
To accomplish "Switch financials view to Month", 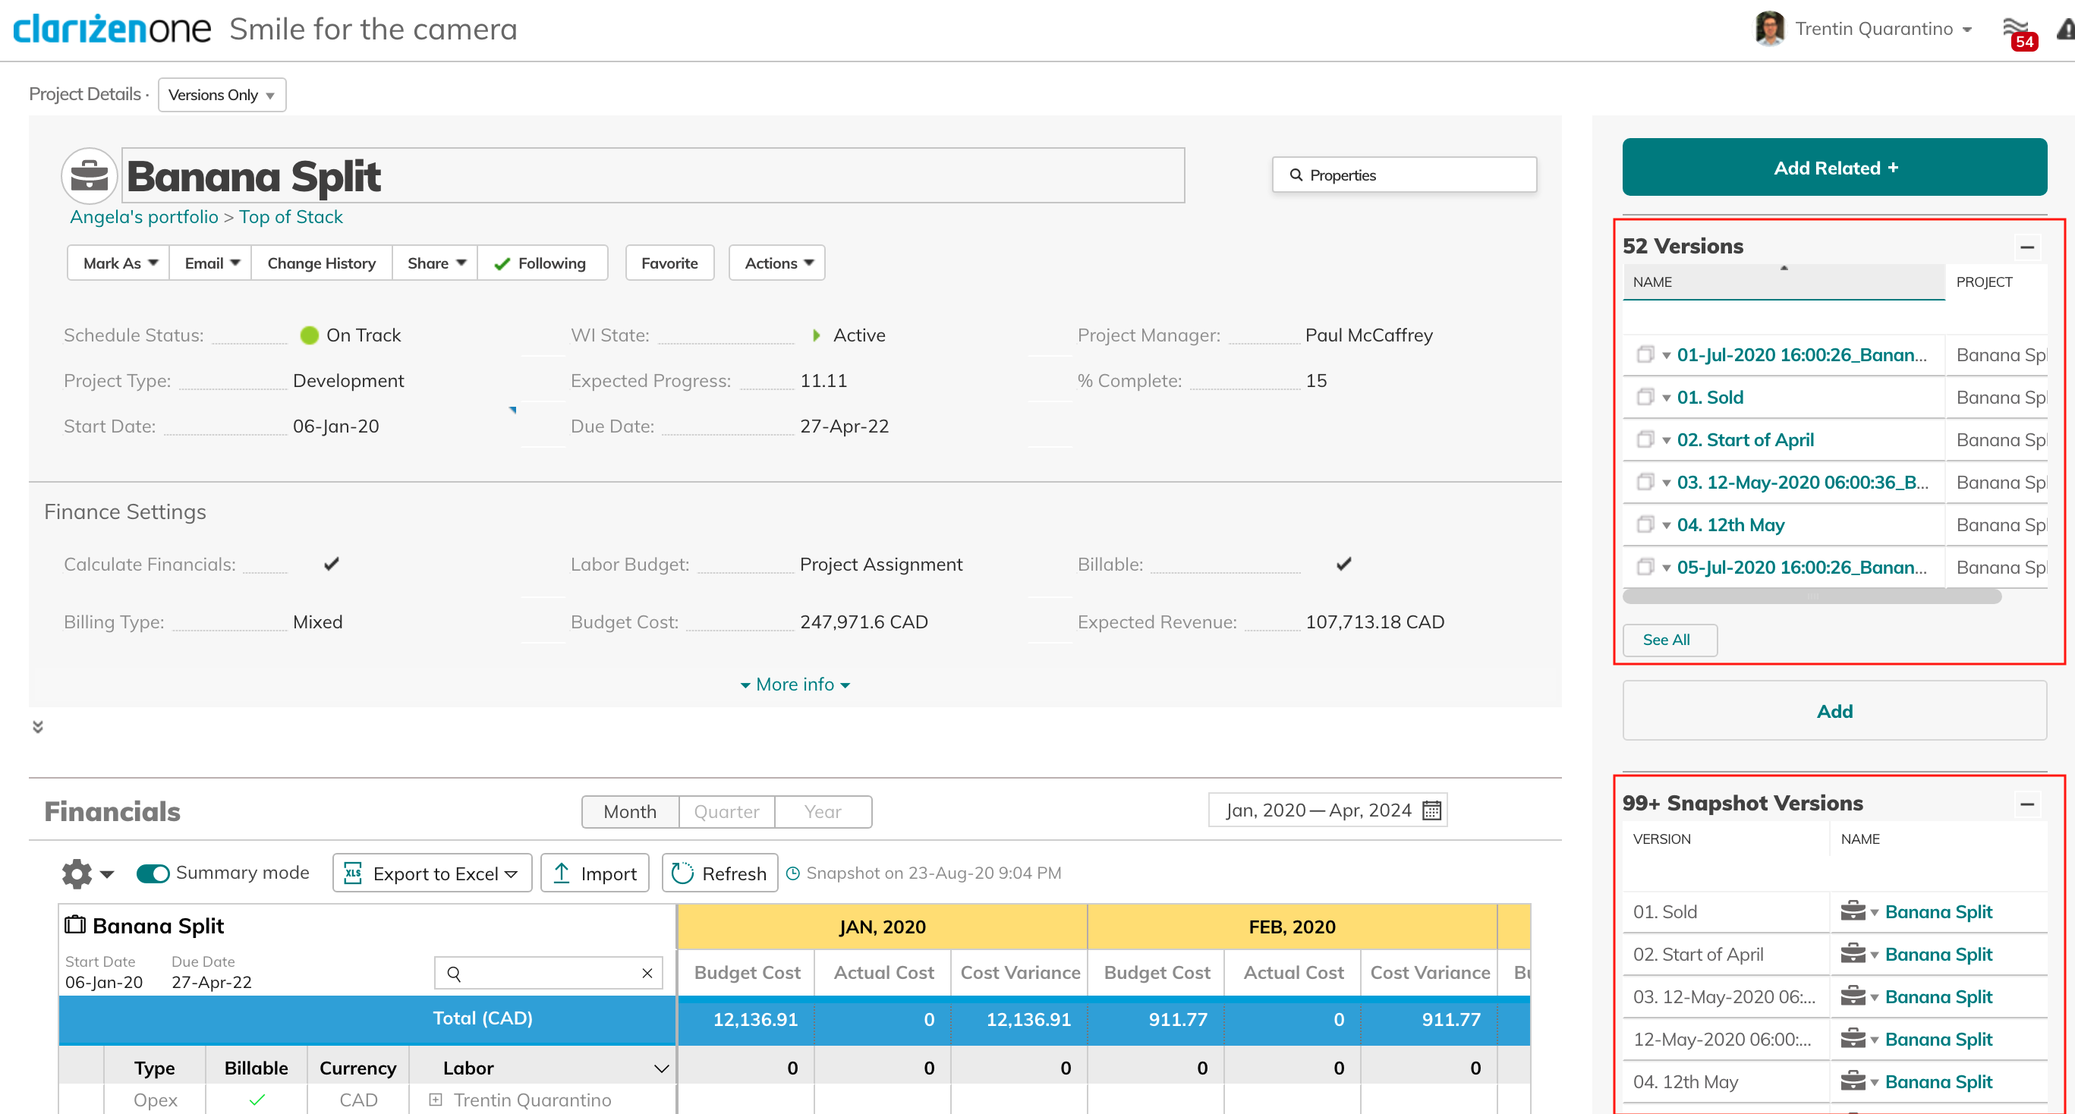I will pyautogui.click(x=630, y=812).
